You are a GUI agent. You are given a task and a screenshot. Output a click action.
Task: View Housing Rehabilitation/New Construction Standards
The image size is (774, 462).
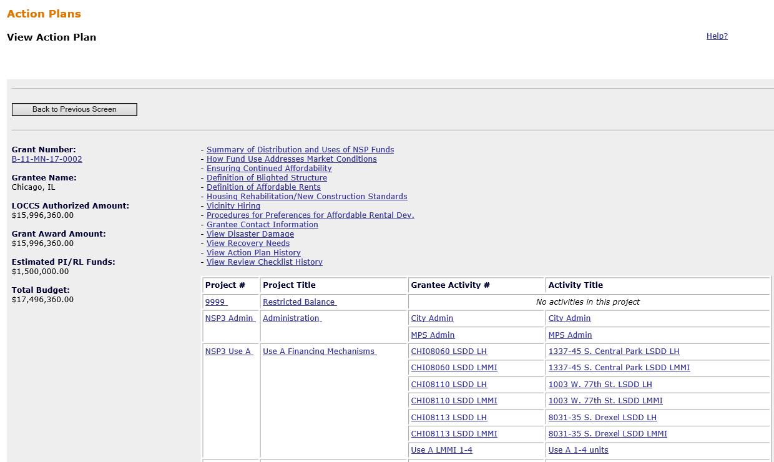(307, 196)
